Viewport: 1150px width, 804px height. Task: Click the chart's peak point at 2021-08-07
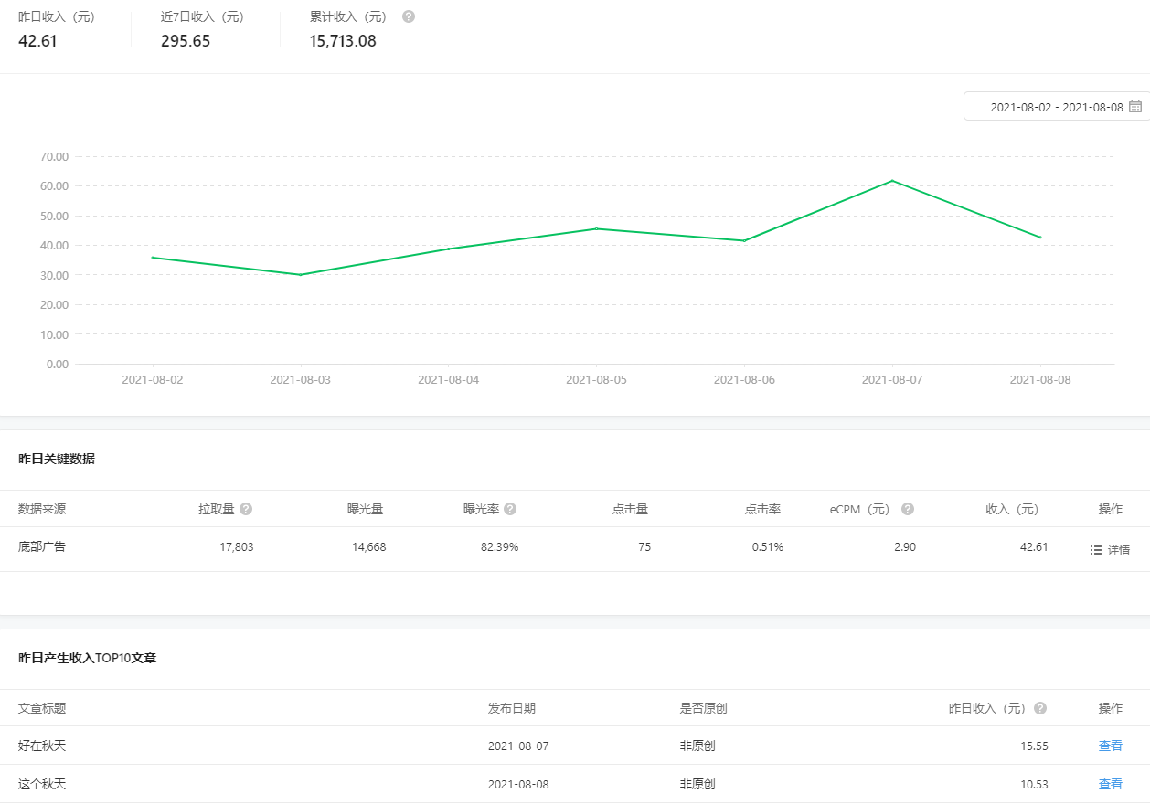coord(892,181)
